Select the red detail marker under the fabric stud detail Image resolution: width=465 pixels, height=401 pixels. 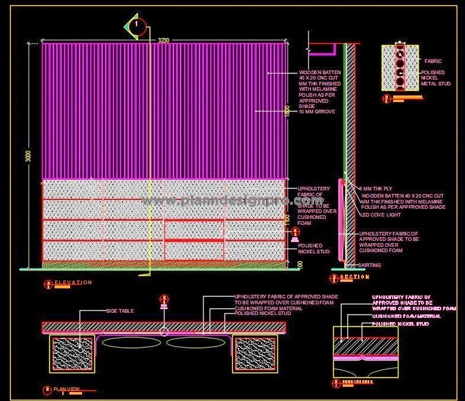tap(388, 98)
